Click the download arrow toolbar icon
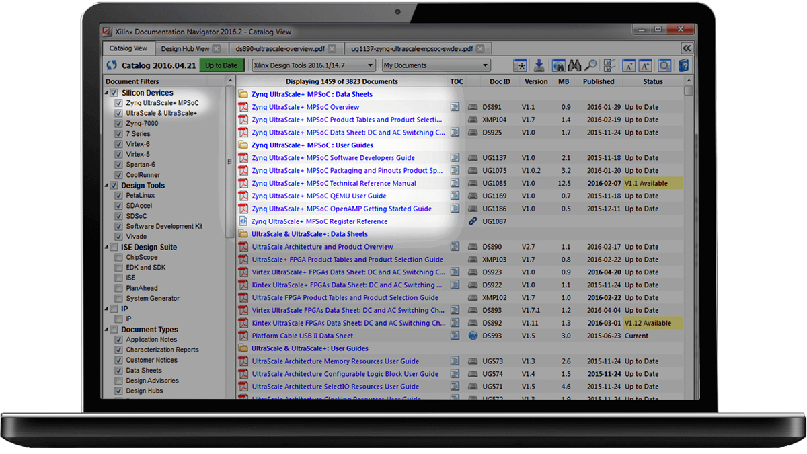The image size is (807, 454). tap(539, 65)
